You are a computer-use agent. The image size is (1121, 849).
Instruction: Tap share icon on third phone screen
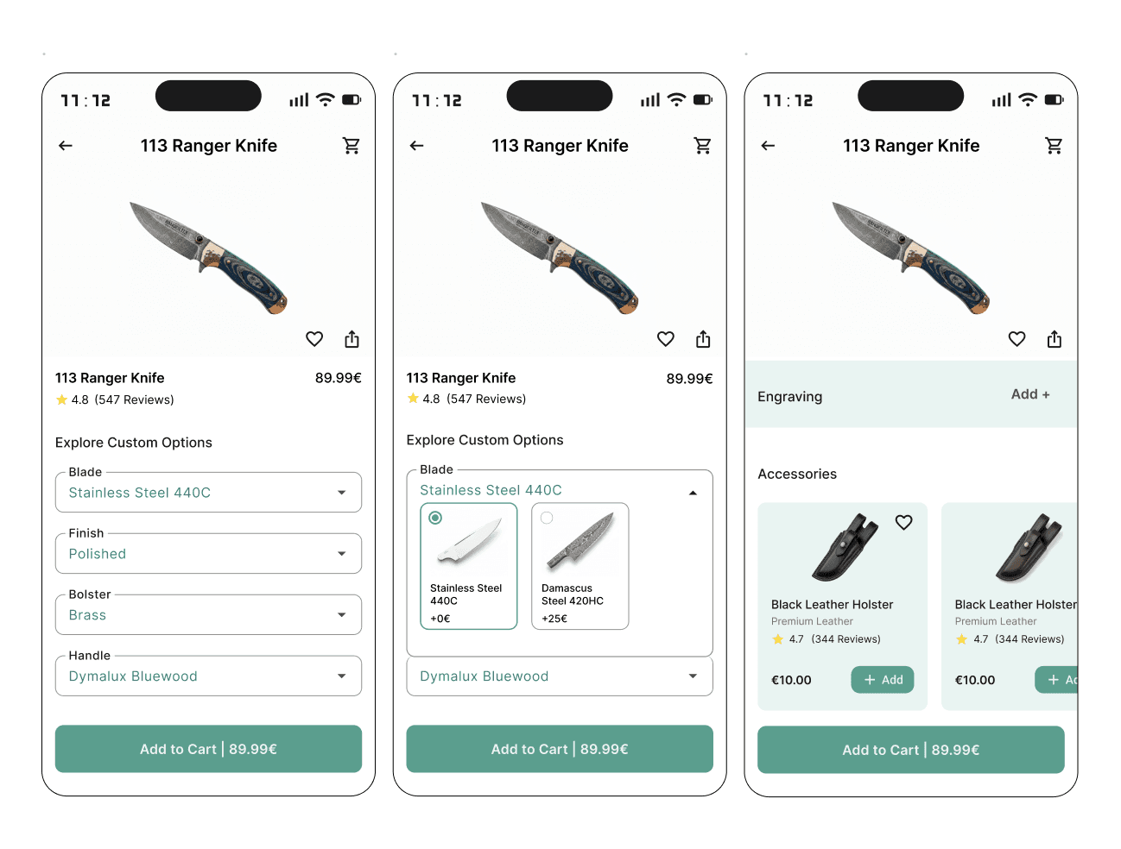pos(1054,339)
